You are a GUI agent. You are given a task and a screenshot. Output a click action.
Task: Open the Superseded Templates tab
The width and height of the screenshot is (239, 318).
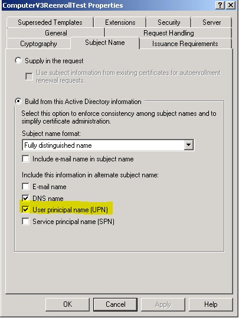50,22
